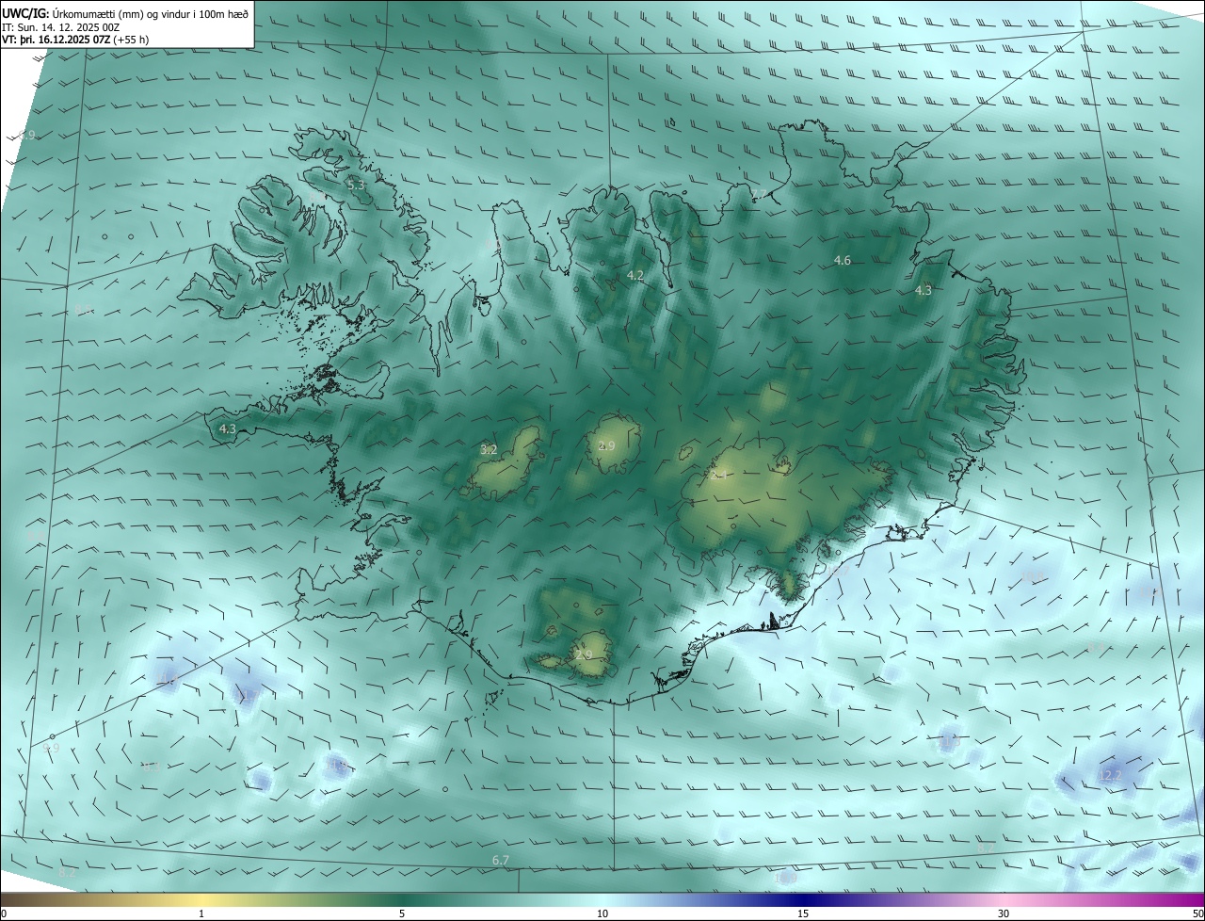Click the map title "UWC/IG: Úrkomumætti (mm) og vindur í 100m hæð"
The height and width of the screenshot is (921, 1205).
[125, 13]
